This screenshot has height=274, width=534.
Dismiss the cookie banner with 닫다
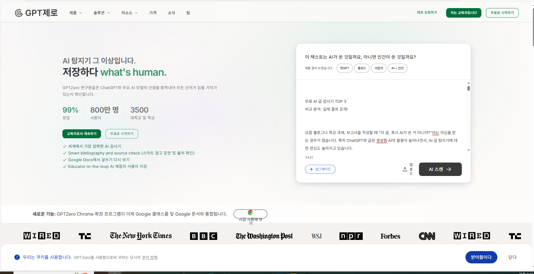(512, 257)
